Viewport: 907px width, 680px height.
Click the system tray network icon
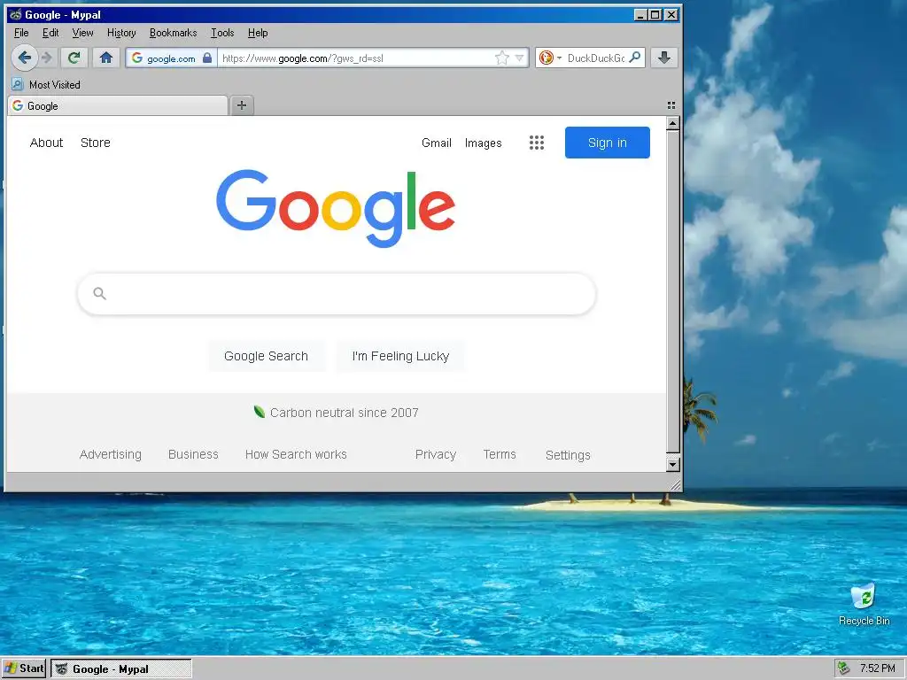[x=844, y=668]
